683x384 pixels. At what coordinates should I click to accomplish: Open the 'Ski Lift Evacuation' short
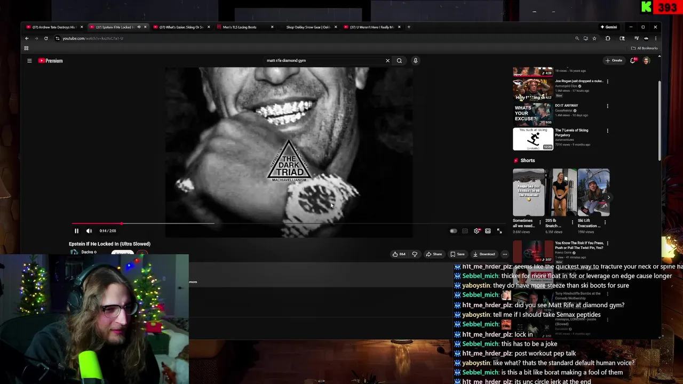(x=593, y=193)
